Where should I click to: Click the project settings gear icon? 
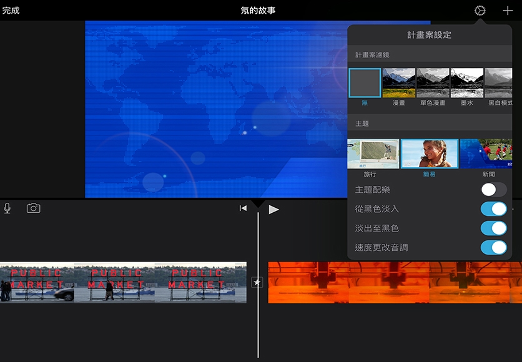click(x=480, y=11)
